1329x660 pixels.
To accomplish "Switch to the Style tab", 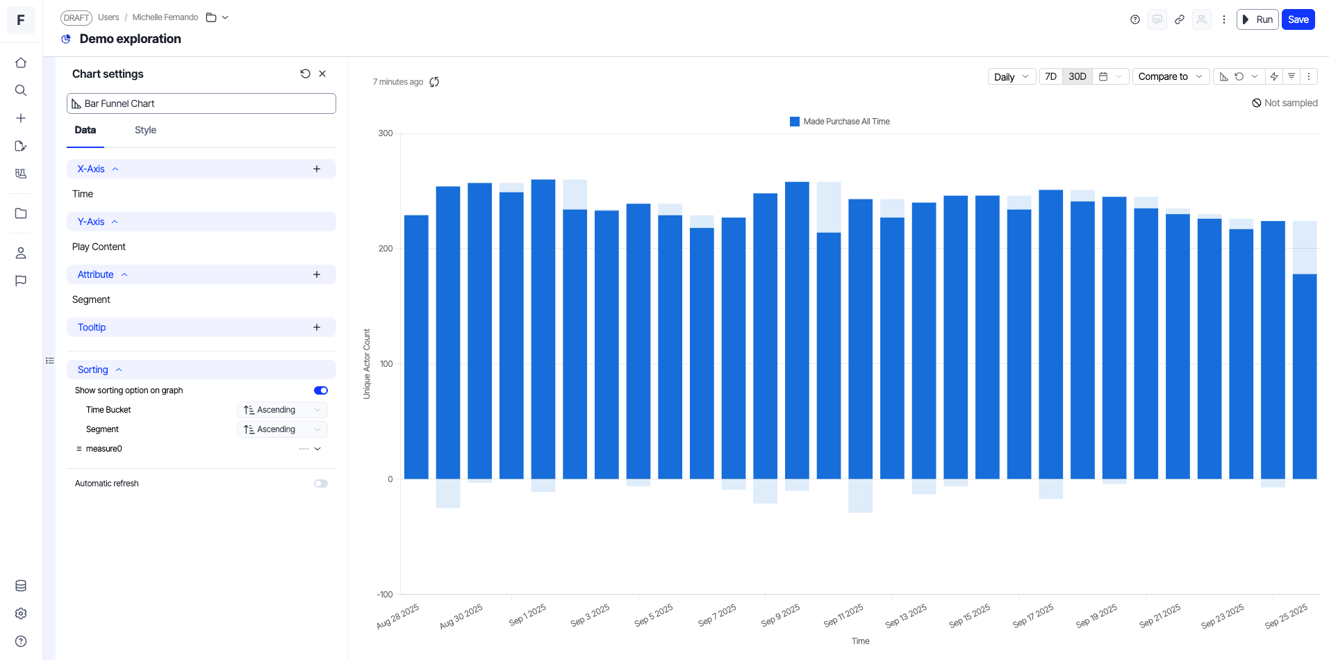I will [145, 130].
